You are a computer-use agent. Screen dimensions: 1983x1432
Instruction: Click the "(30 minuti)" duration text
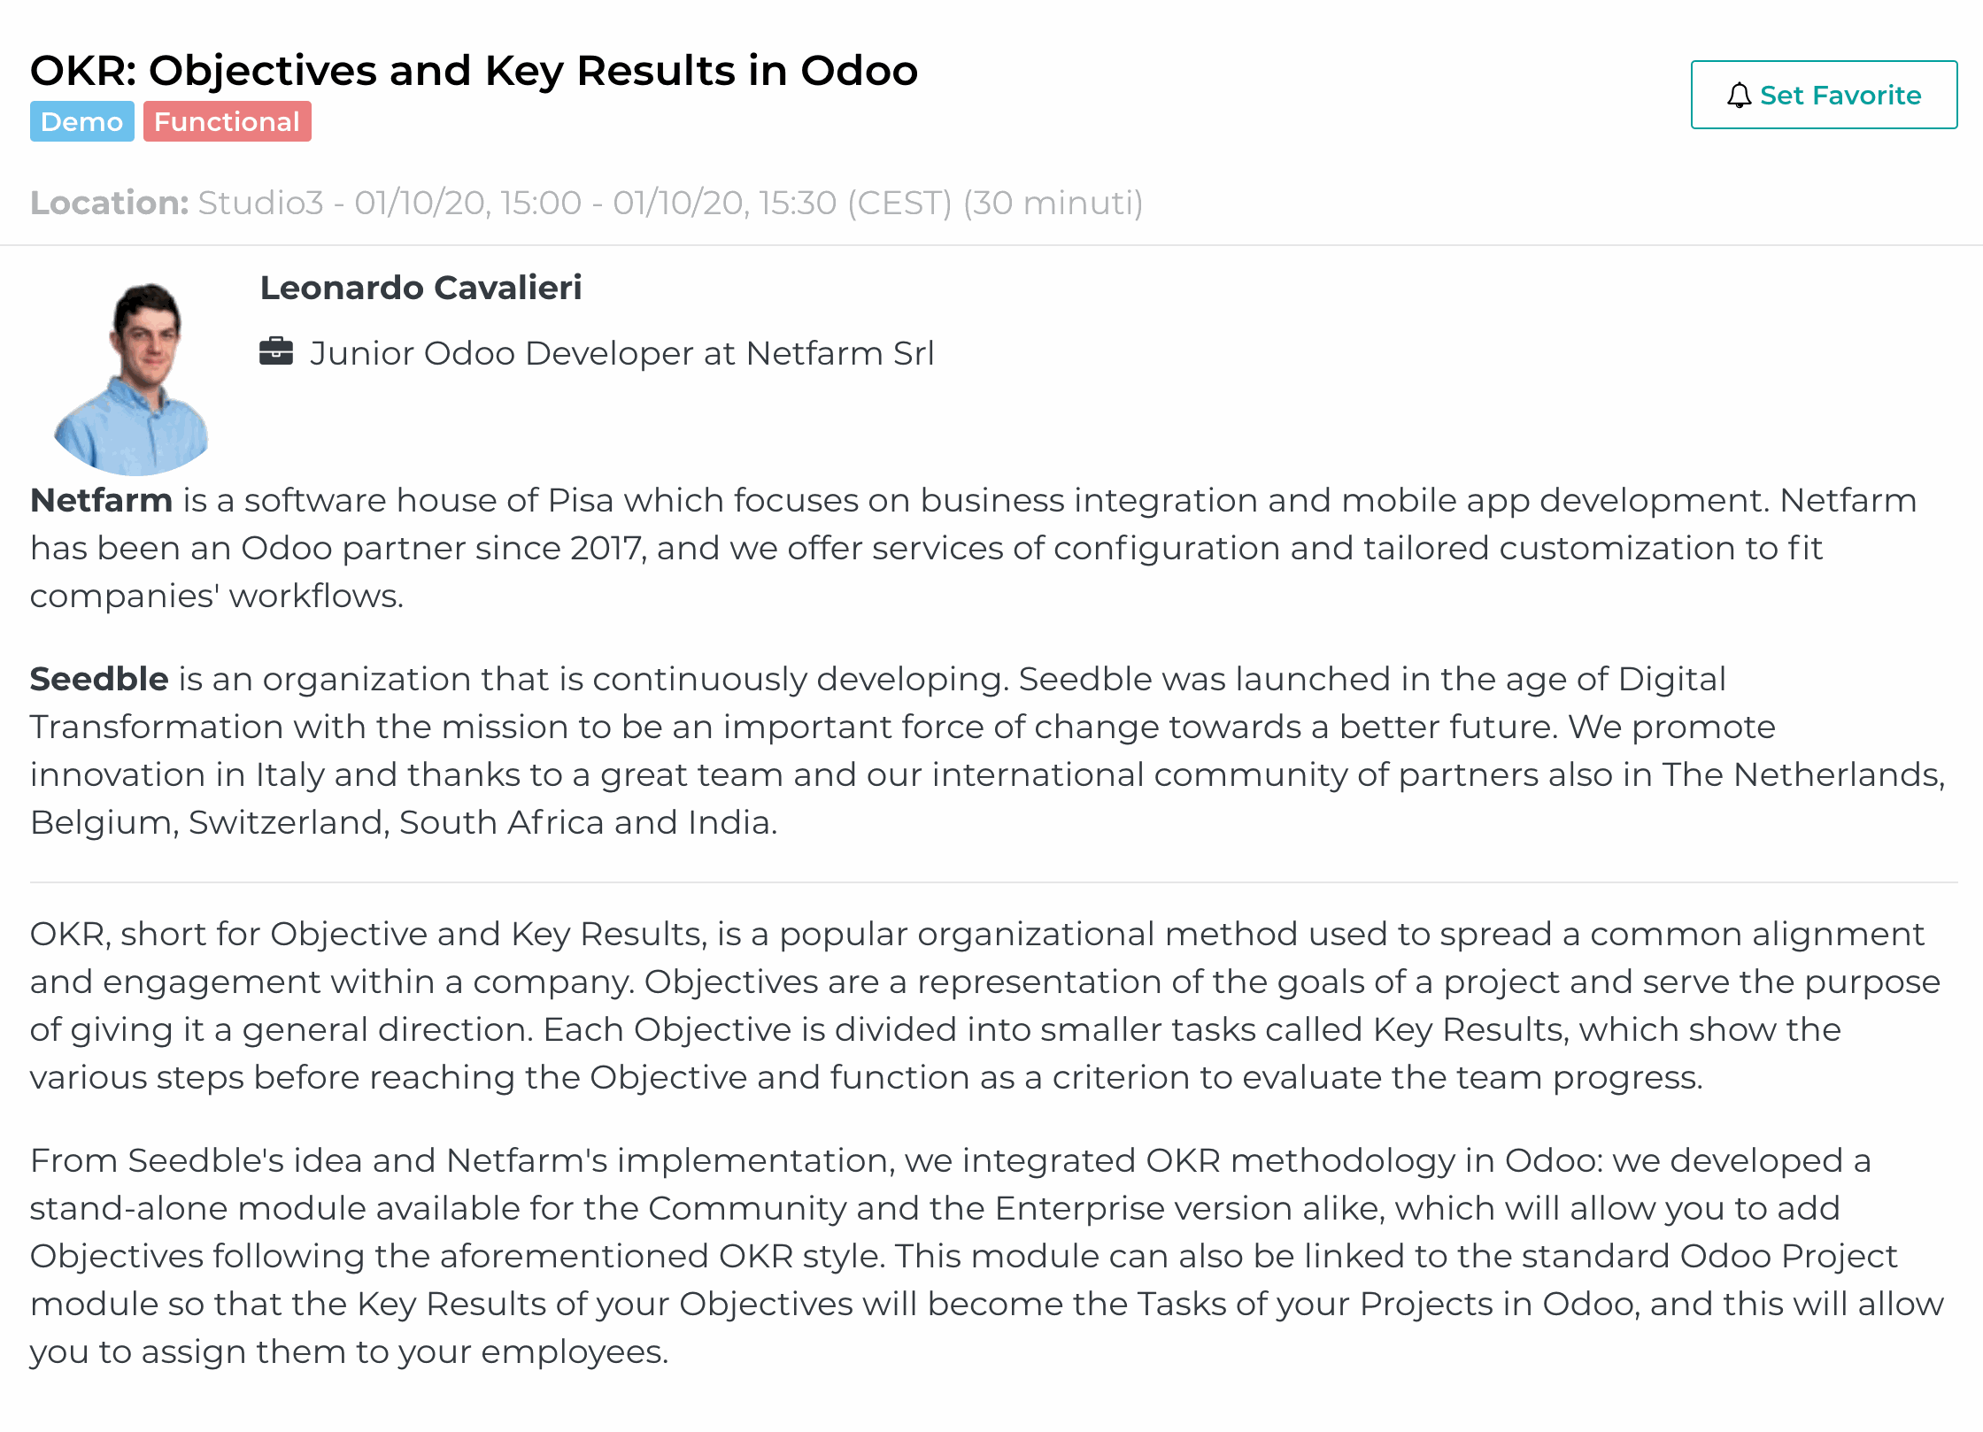1053,204
